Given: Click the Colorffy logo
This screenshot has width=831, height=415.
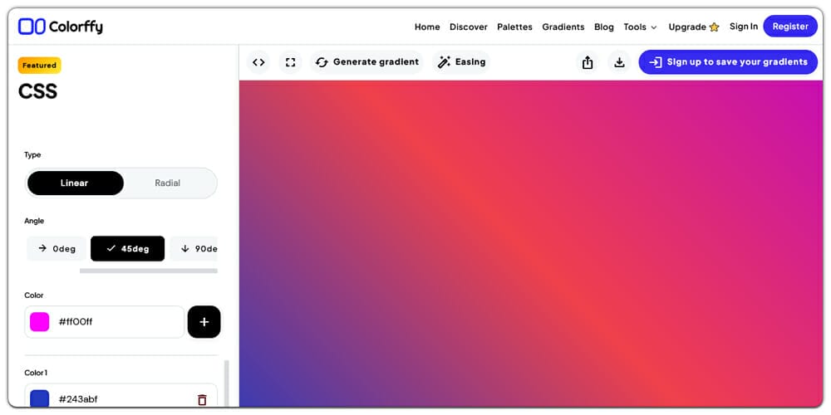Looking at the screenshot, I should (x=61, y=27).
